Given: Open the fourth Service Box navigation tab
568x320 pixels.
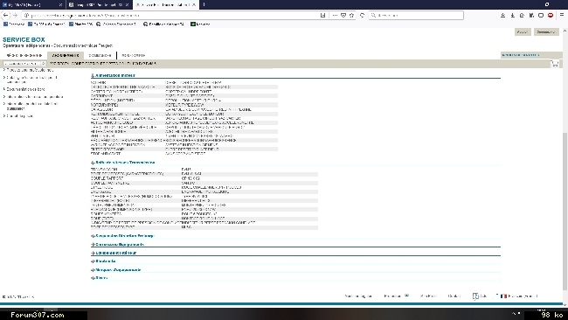Looking at the screenshot, I should pyautogui.click(x=134, y=55).
